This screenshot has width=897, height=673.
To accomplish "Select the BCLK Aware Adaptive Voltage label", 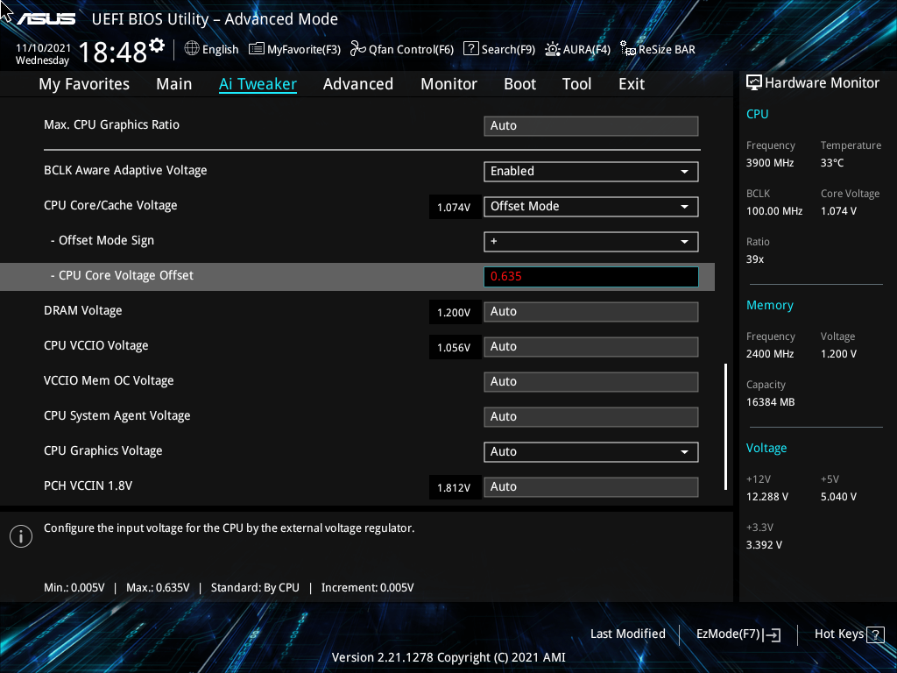I will pos(125,171).
